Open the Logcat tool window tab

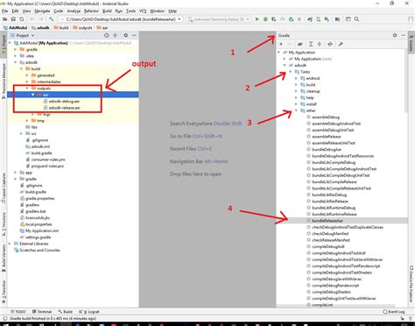pyautogui.click(x=89, y=312)
